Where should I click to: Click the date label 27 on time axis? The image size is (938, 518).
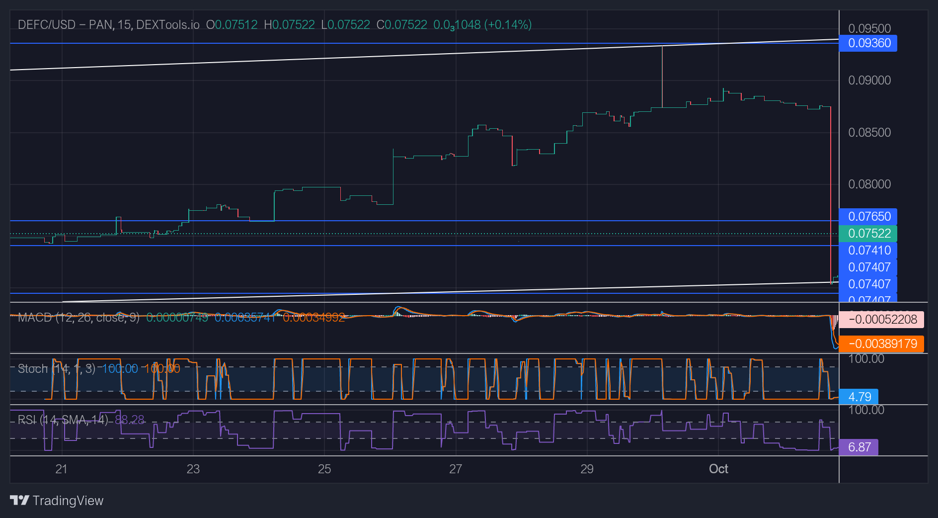click(x=456, y=469)
